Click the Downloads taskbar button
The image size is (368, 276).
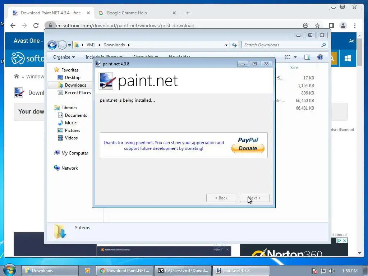[x=50, y=271]
